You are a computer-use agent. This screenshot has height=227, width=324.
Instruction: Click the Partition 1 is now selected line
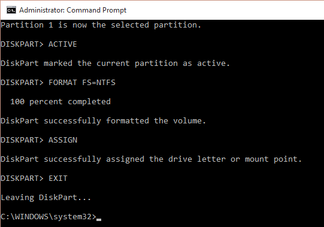pos(101,25)
